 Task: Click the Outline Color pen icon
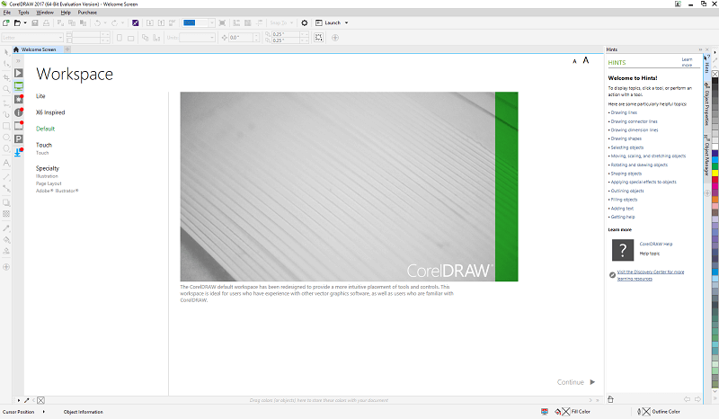(639, 412)
